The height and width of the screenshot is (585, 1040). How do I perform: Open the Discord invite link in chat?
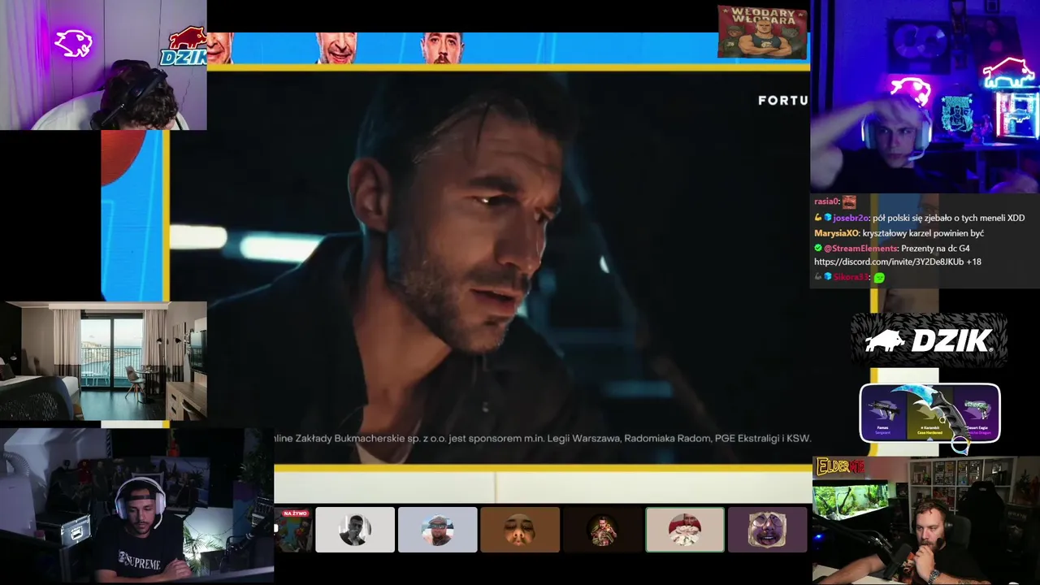pos(888,262)
